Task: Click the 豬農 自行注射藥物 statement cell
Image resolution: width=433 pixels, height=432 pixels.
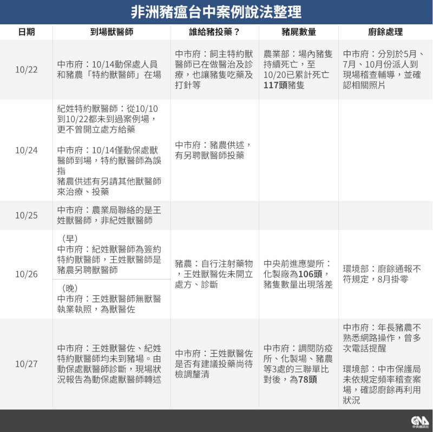Action: (214, 274)
